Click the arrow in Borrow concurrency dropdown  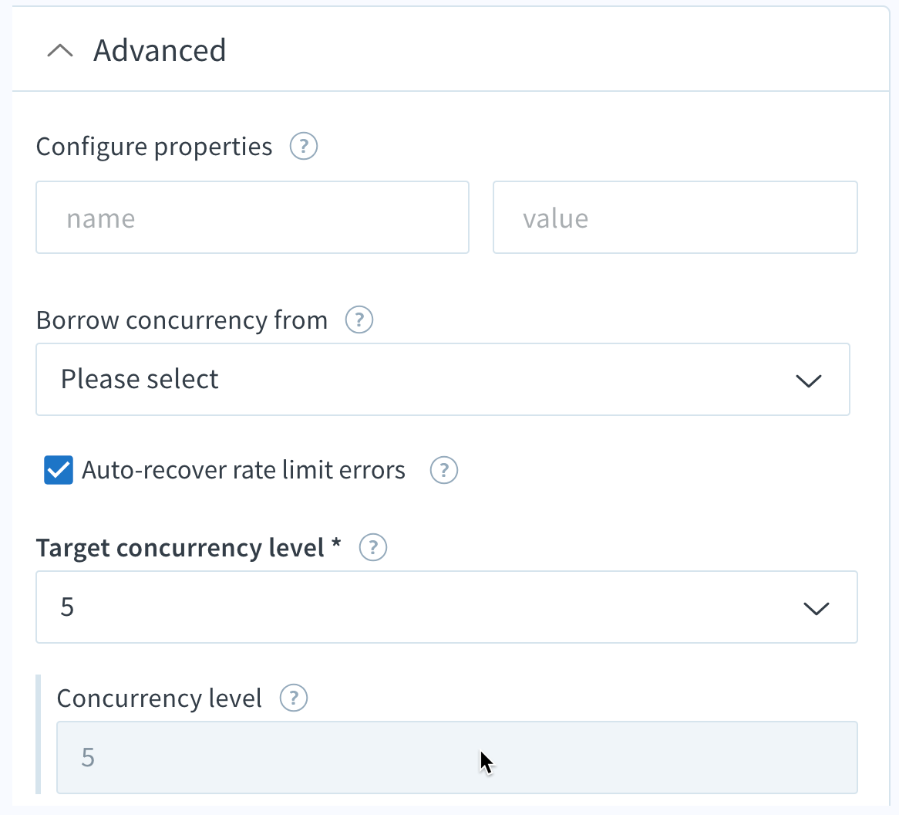pos(809,380)
